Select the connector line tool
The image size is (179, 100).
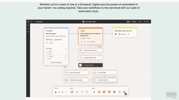[66, 92]
